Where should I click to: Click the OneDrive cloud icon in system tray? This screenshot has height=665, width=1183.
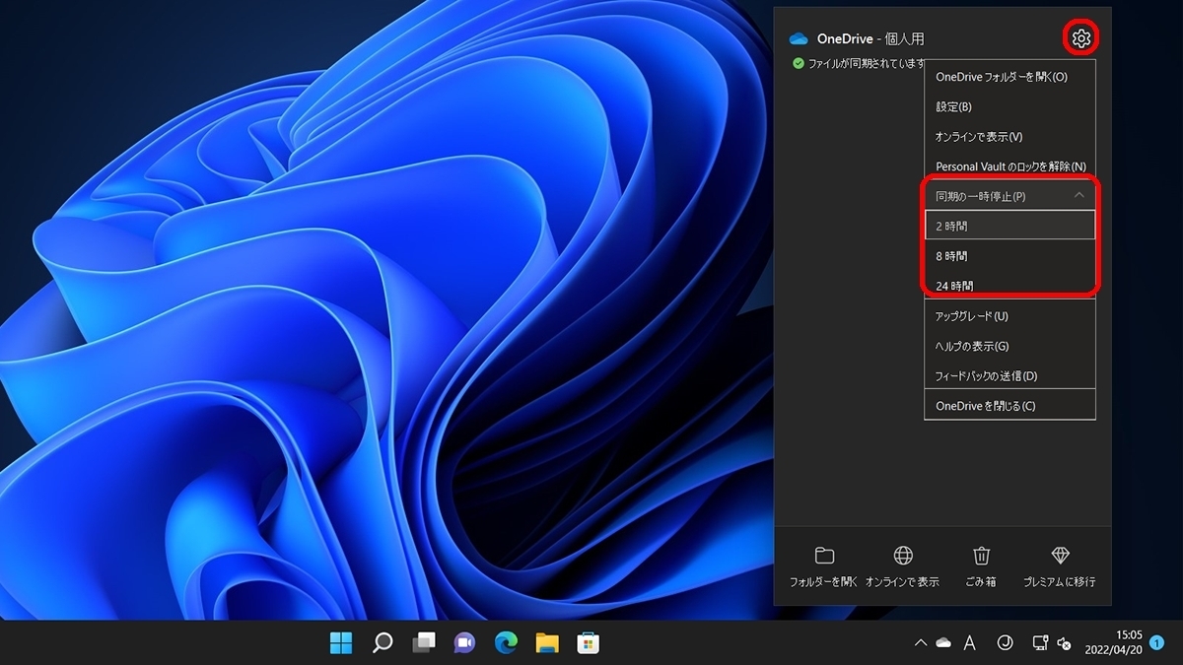pyautogui.click(x=943, y=643)
